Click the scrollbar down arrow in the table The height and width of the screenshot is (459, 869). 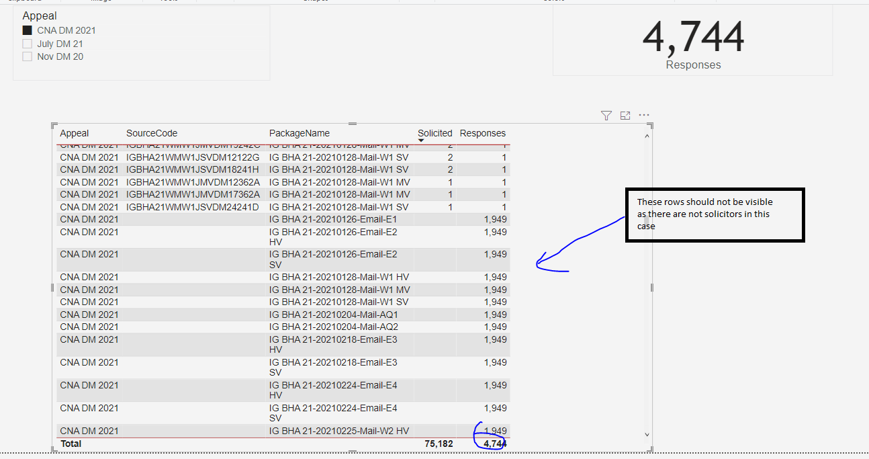(x=647, y=434)
